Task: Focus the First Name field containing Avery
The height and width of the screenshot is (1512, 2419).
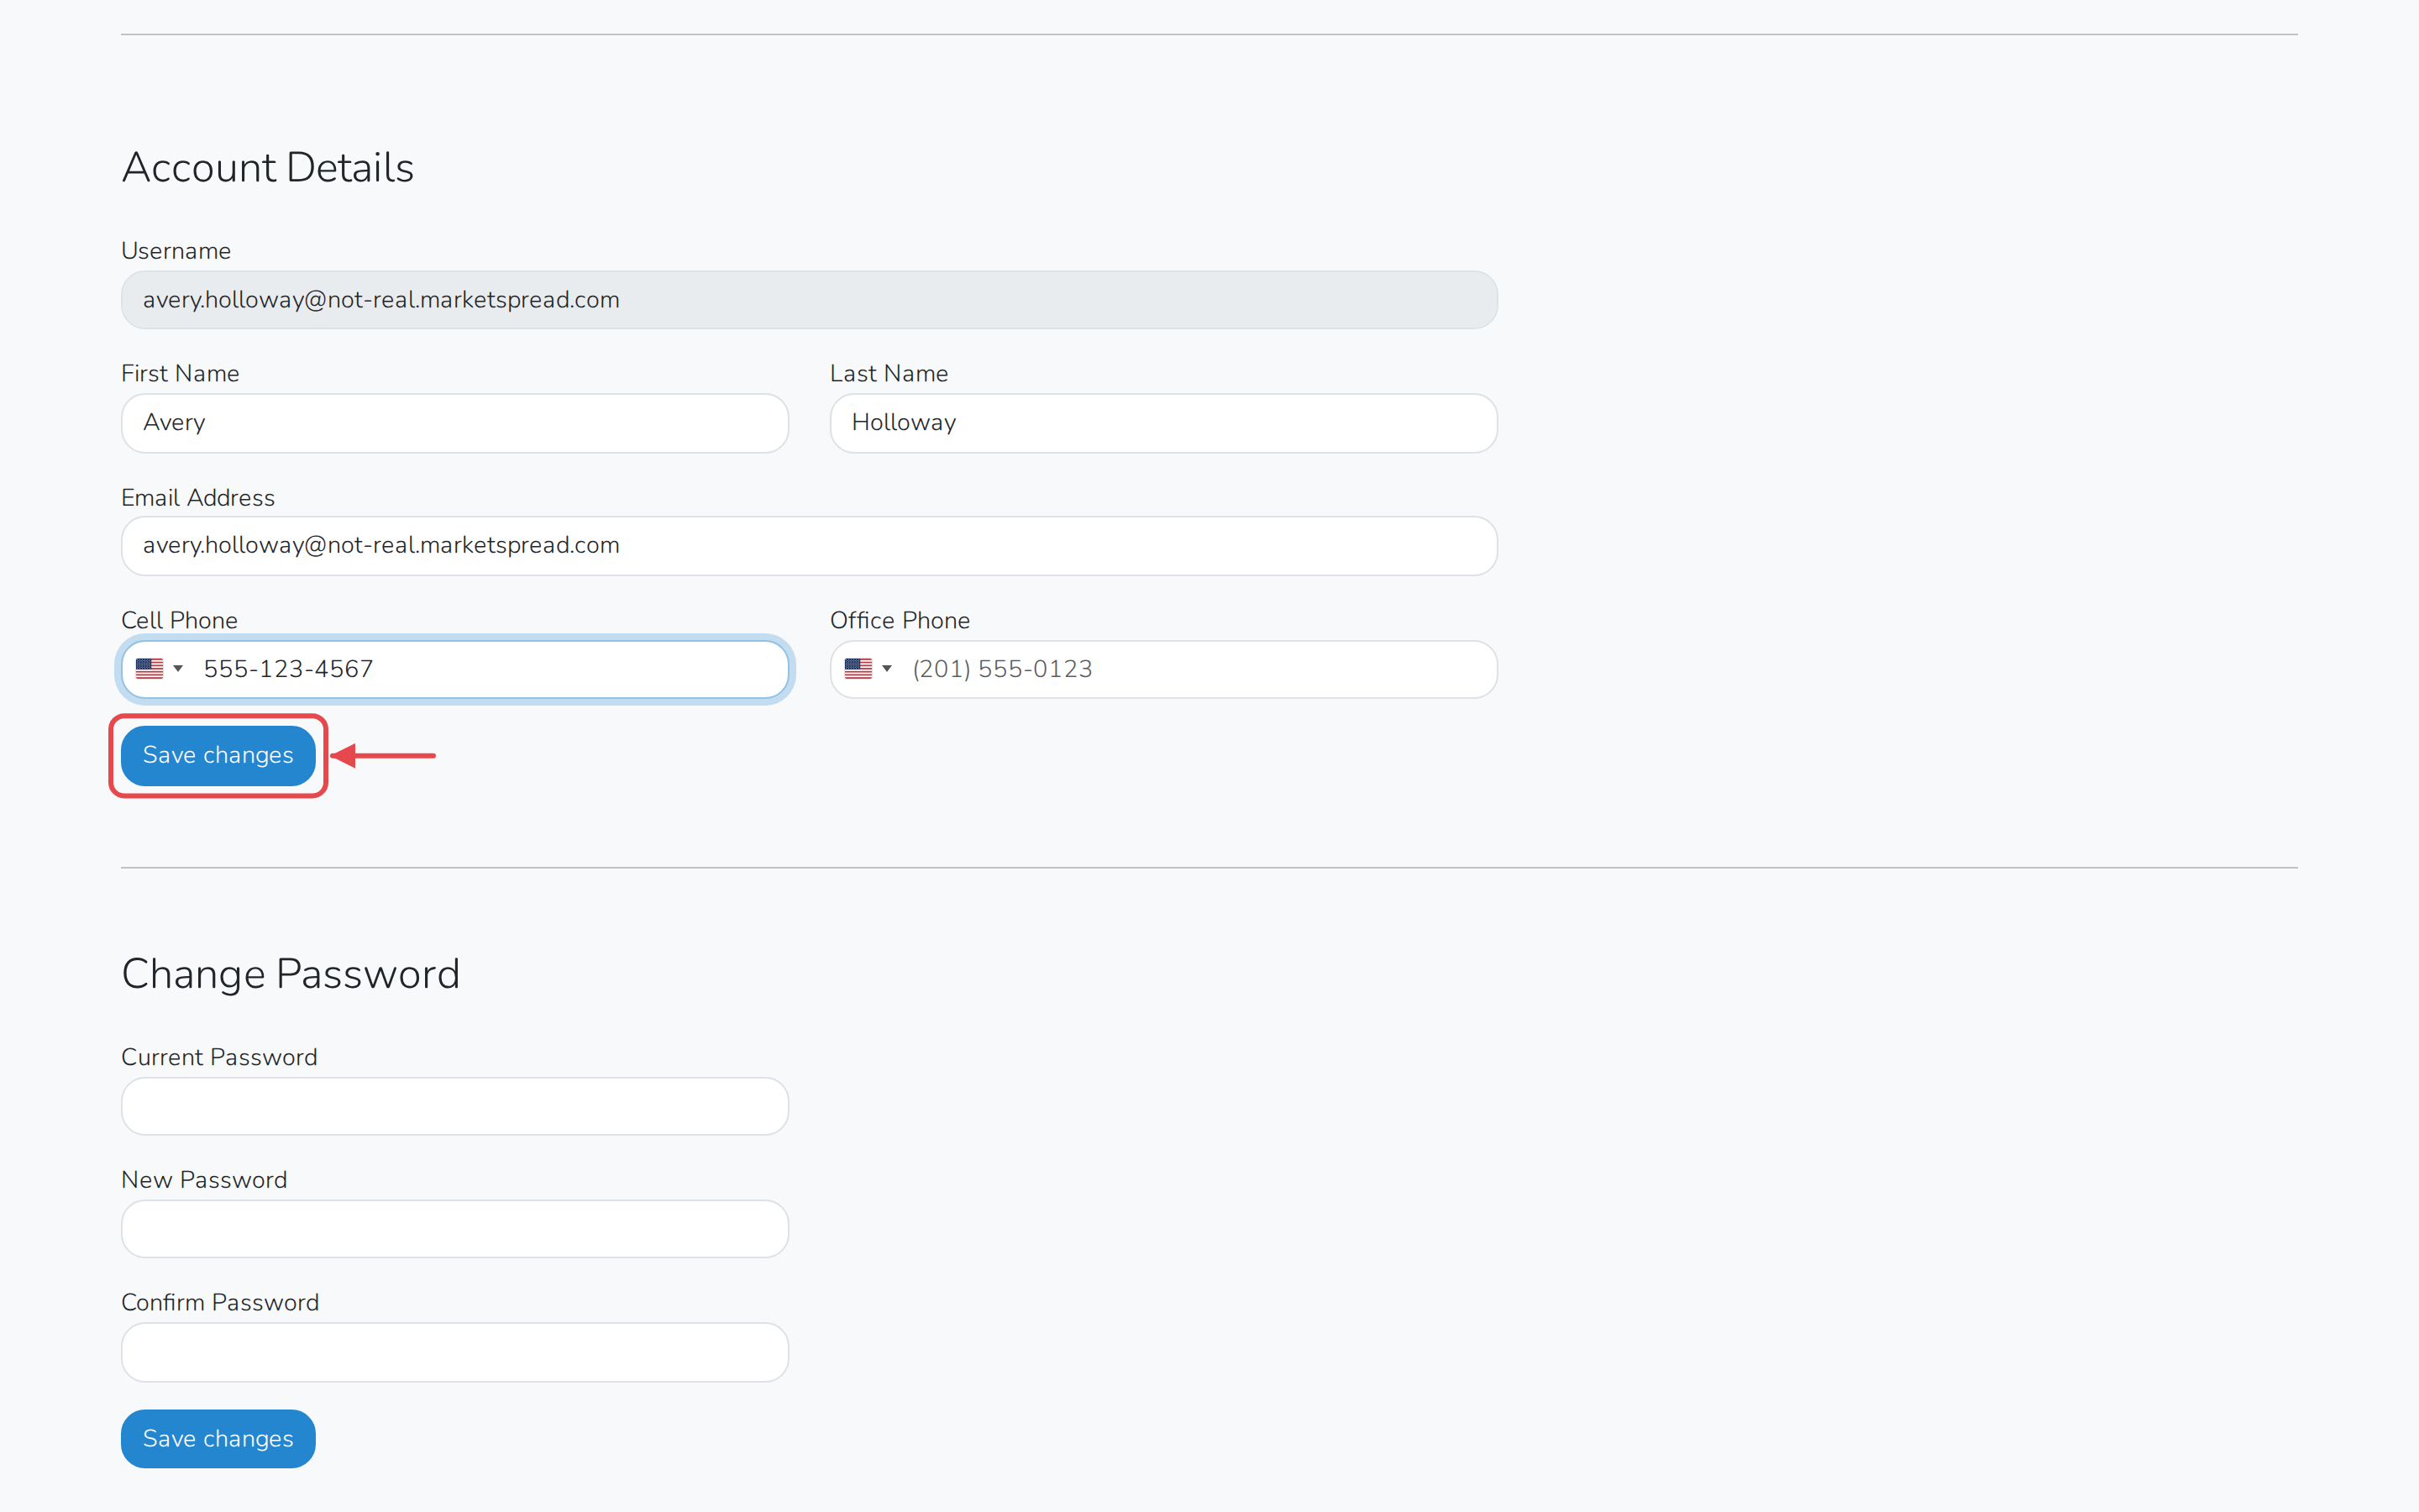Action: click(454, 423)
